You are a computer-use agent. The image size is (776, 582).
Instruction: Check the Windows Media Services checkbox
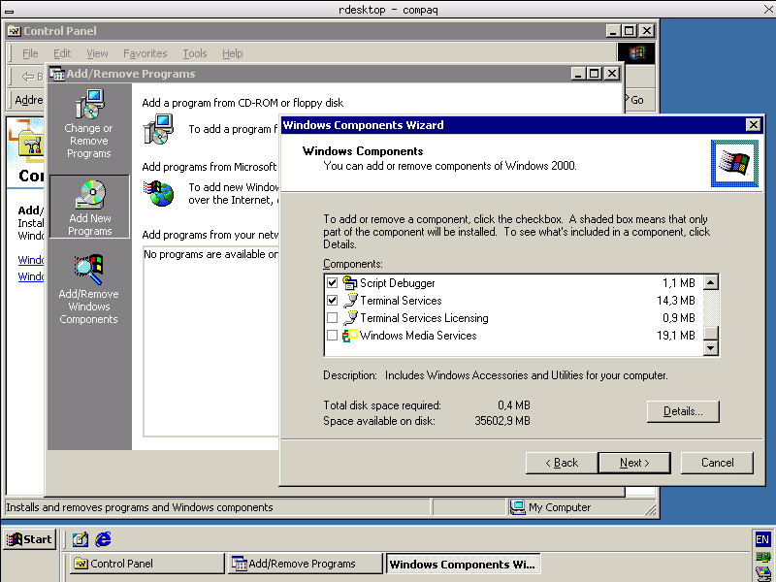coord(332,336)
